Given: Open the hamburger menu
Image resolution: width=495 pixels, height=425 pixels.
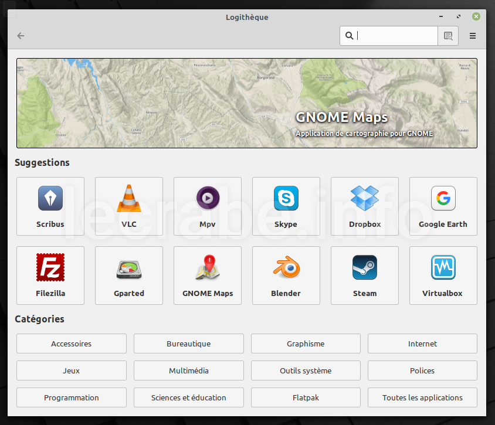Looking at the screenshot, I should pyautogui.click(x=473, y=36).
